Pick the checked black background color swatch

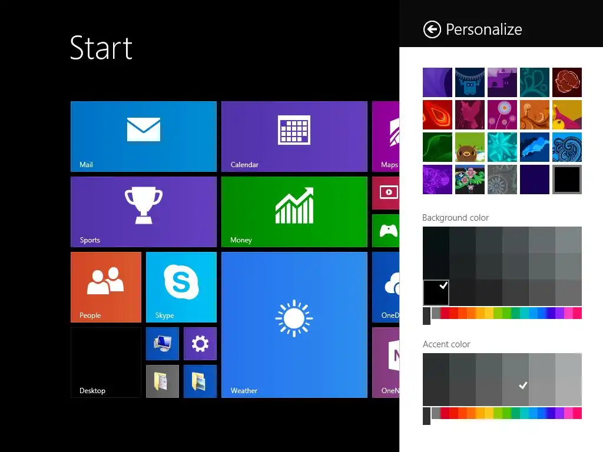coord(436,293)
